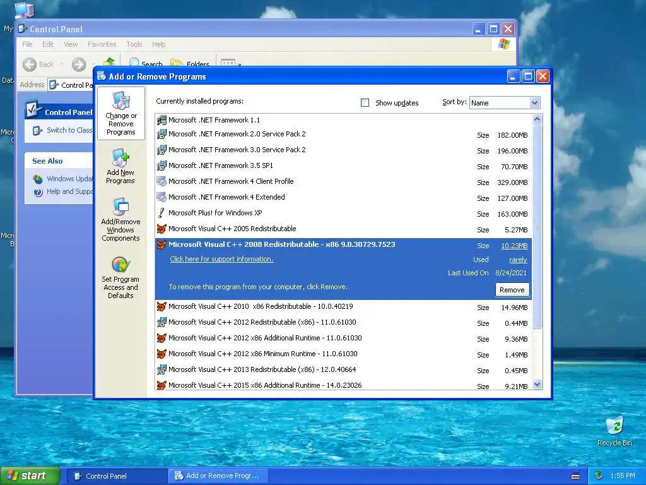Select Microsoft .NET Framework 4 Extended row
Image resolution: width=646 pixels, height=485 pixels.
(343, 198)
